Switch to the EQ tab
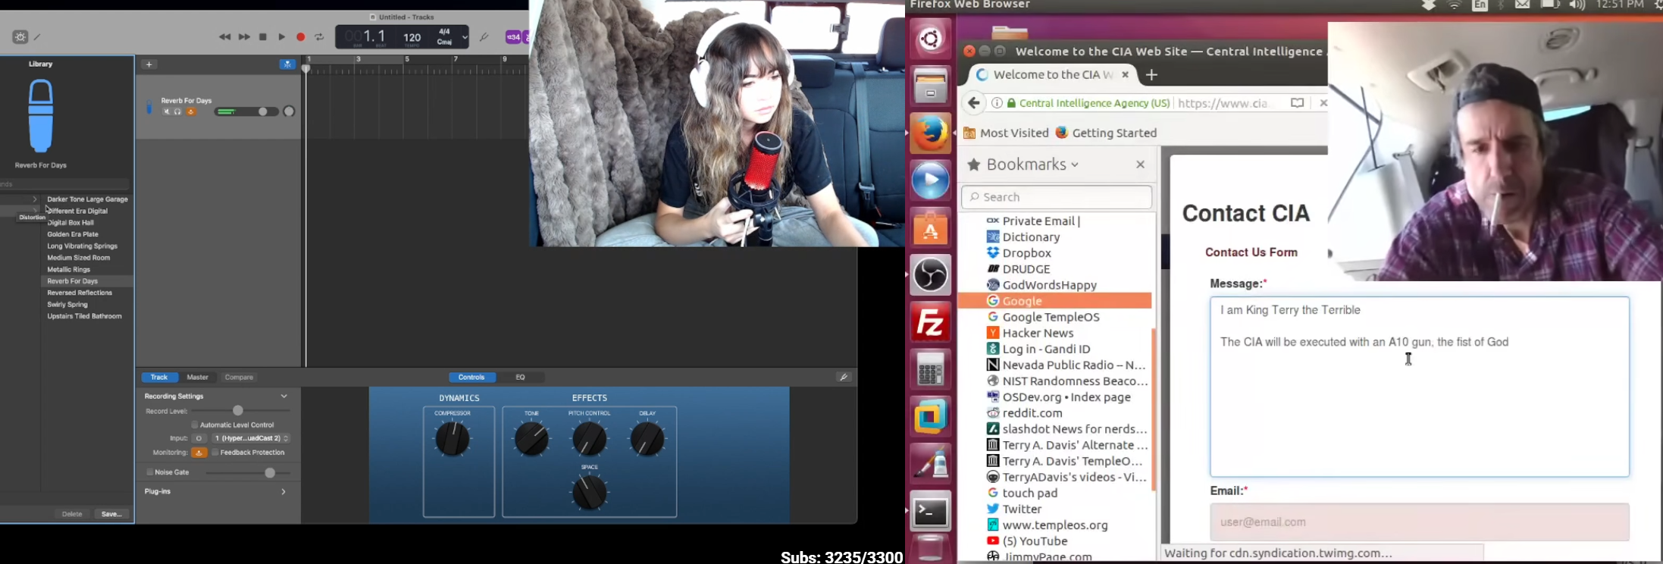 [521, 377]
